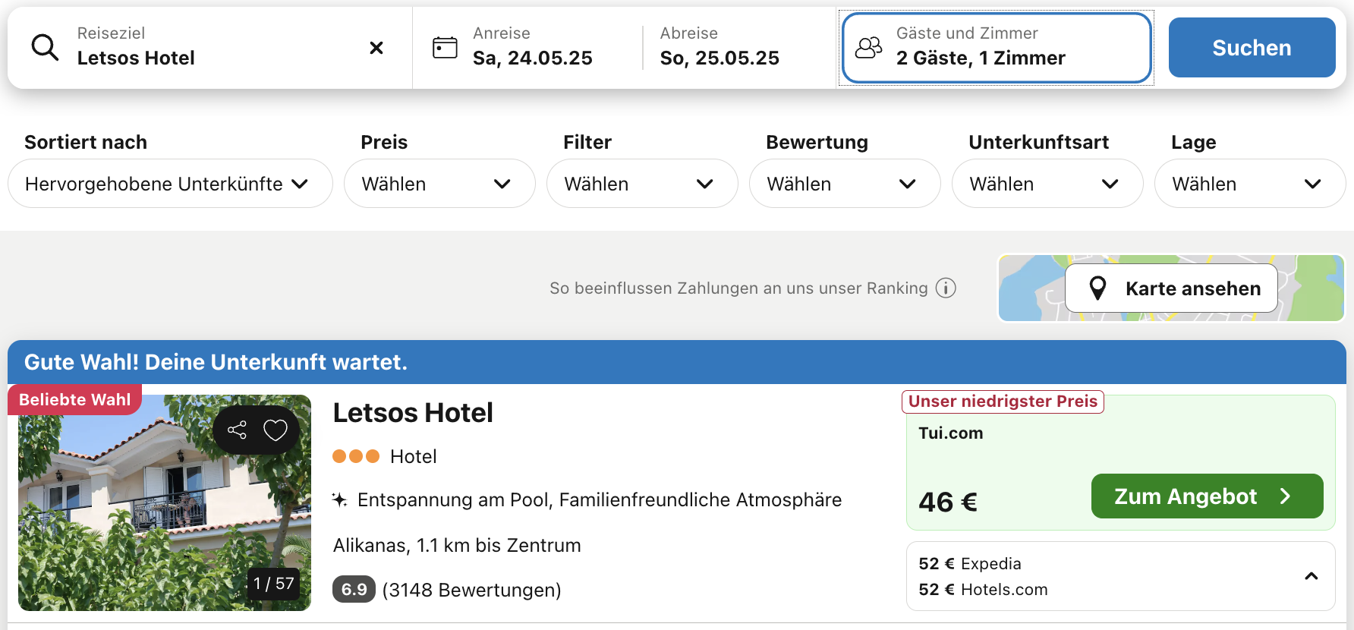1354x630 pixels.
Task: Open the 52 € Expedia offer
Action: (x=970, y=563)
